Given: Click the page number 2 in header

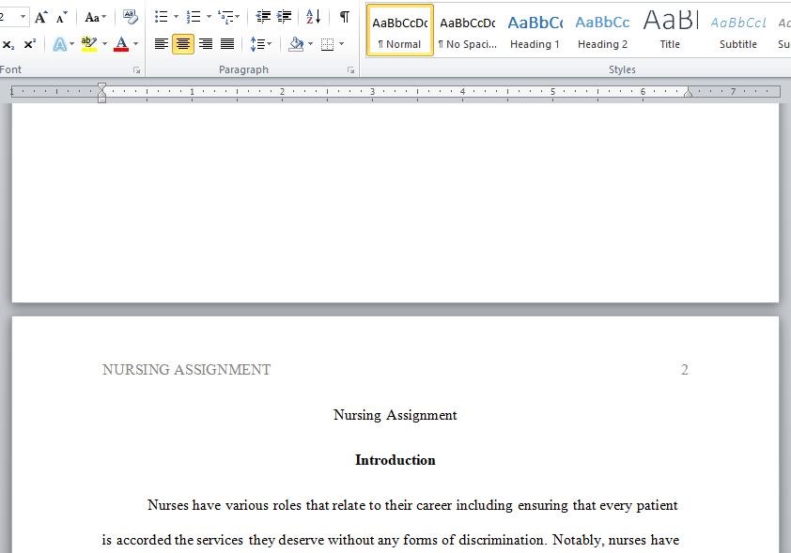Looking at the screenshot, I should (685, 370).
